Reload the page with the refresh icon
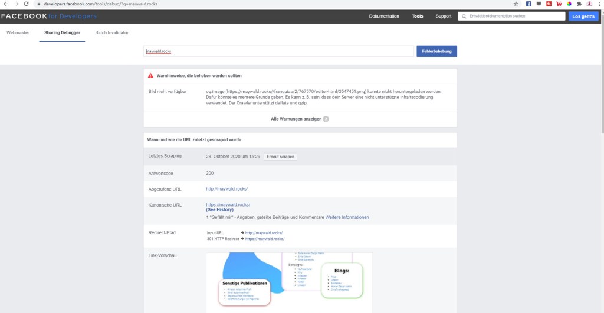 click(x=26, y=4)
